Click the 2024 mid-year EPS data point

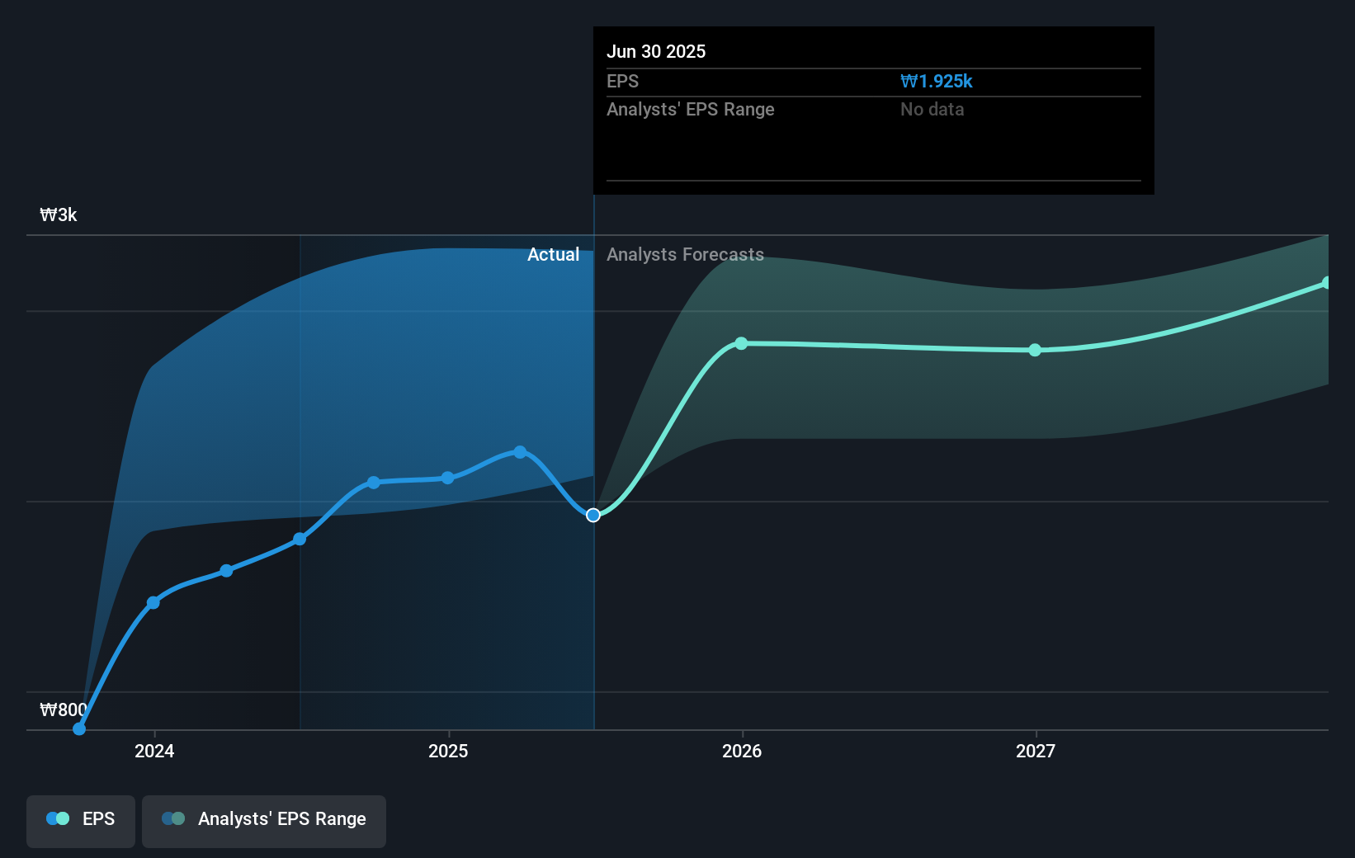(300, 540)
